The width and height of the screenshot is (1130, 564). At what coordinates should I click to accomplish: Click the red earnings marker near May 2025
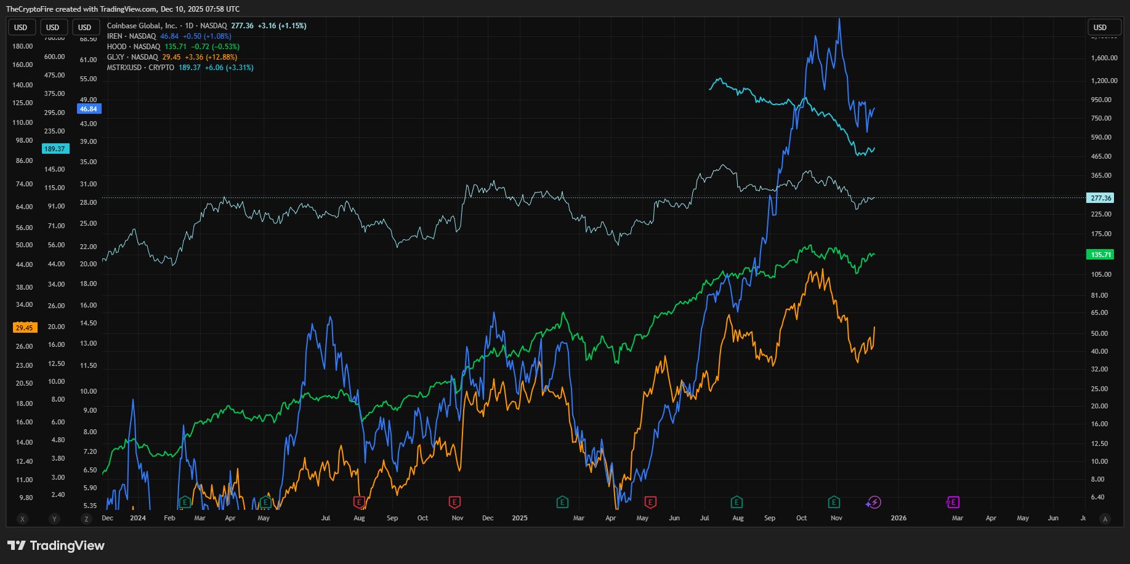(x=650, y=502)
